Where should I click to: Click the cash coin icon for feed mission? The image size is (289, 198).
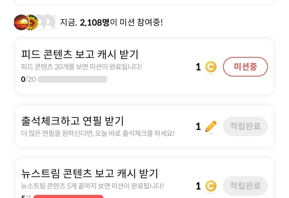coord(210,67)
